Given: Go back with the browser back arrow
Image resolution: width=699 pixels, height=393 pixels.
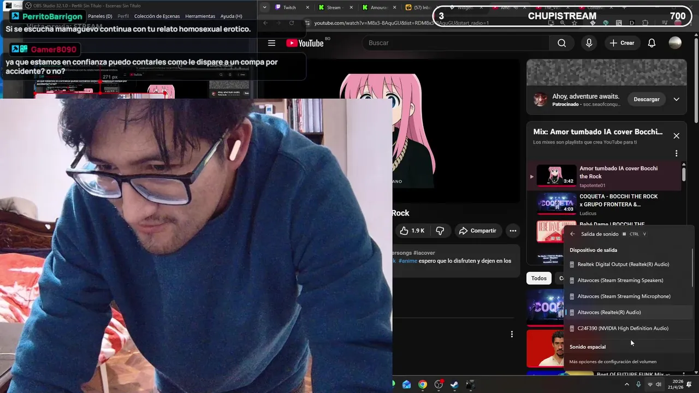Looking at the screenshot, I should (x=265, y=23).
